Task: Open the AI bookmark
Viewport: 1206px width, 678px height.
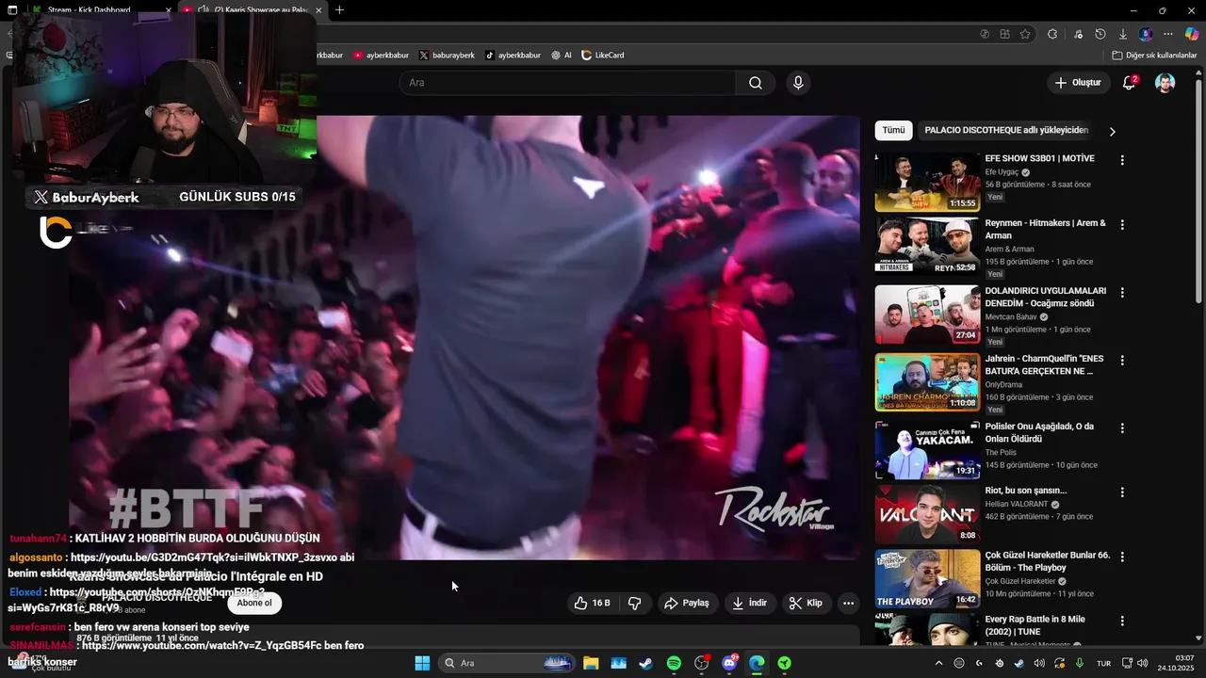Action: coord(562,56)
